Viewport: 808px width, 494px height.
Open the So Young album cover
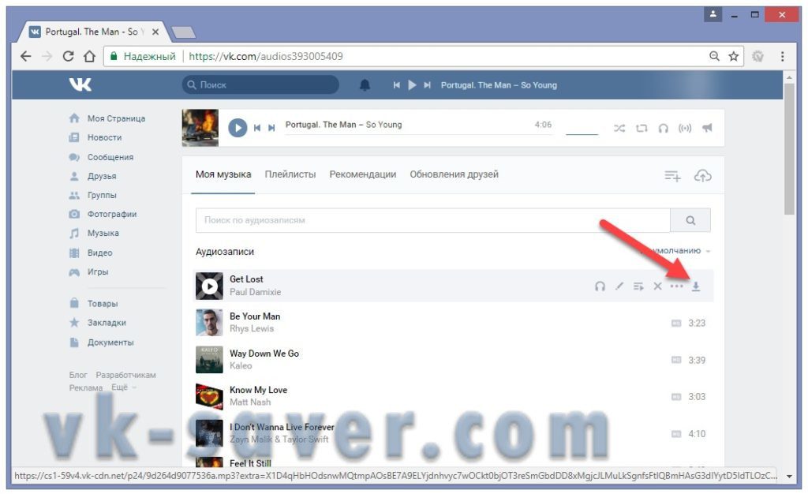200,128
